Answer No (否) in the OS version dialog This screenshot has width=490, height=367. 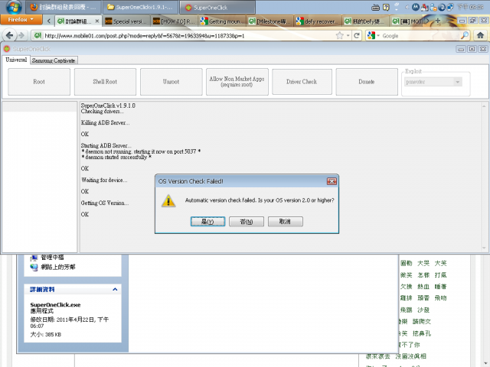[x=247, y=222]
